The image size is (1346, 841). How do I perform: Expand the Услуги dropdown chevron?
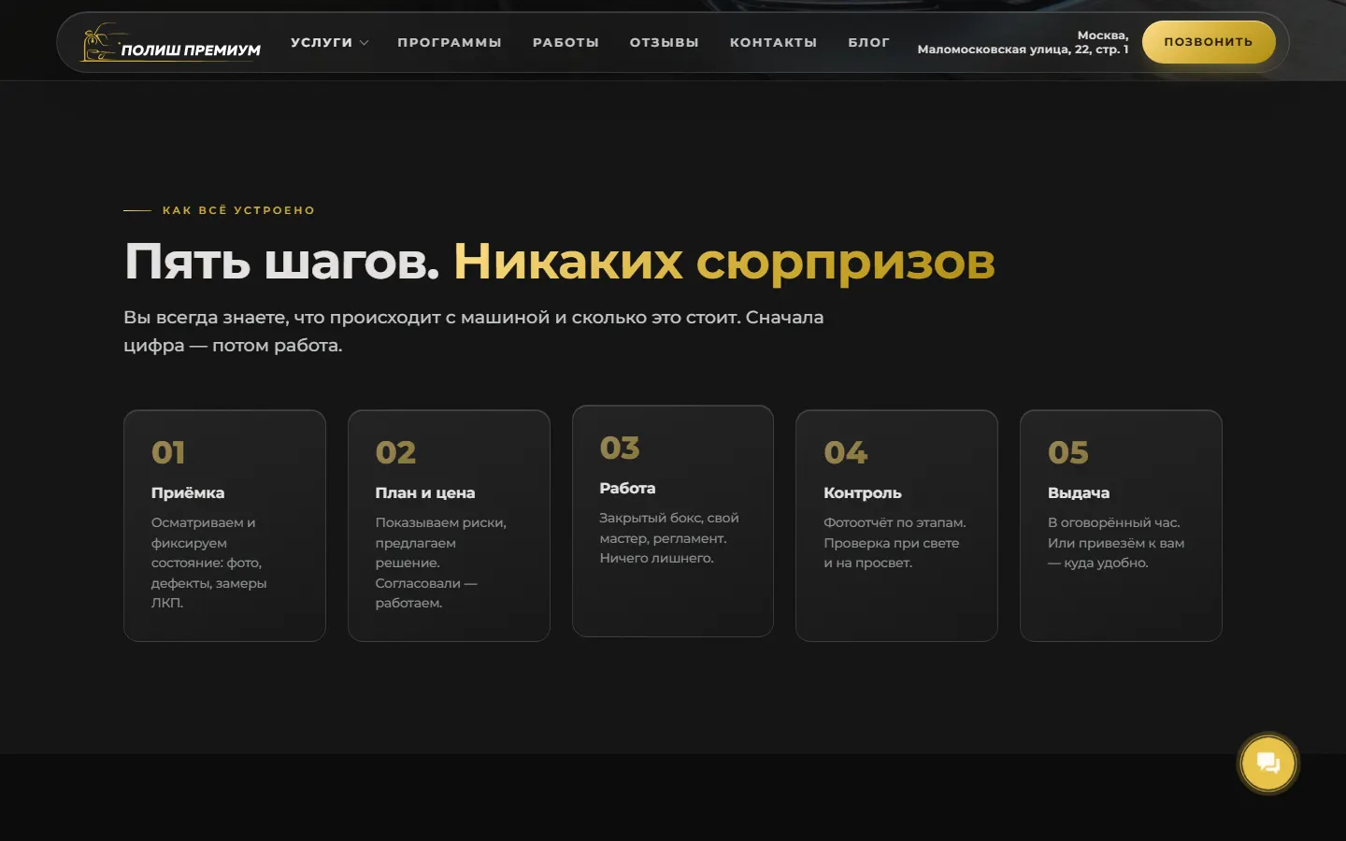coord(365,43)
